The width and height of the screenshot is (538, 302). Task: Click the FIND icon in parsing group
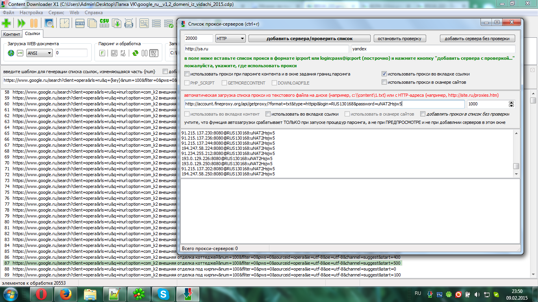click(123, 53)
